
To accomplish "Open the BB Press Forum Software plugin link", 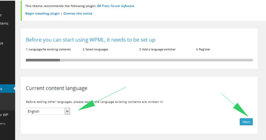I will [x=115, y=6].
